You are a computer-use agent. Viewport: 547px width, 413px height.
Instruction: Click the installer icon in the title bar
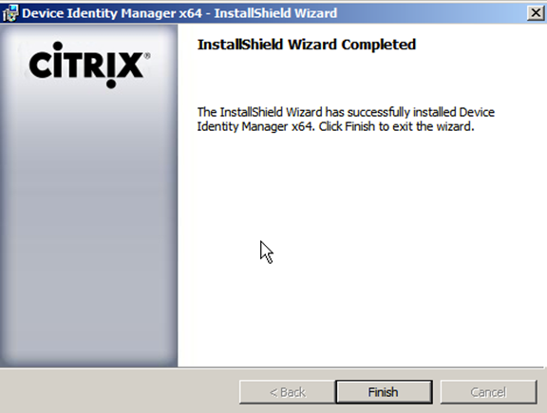[10, 13]
